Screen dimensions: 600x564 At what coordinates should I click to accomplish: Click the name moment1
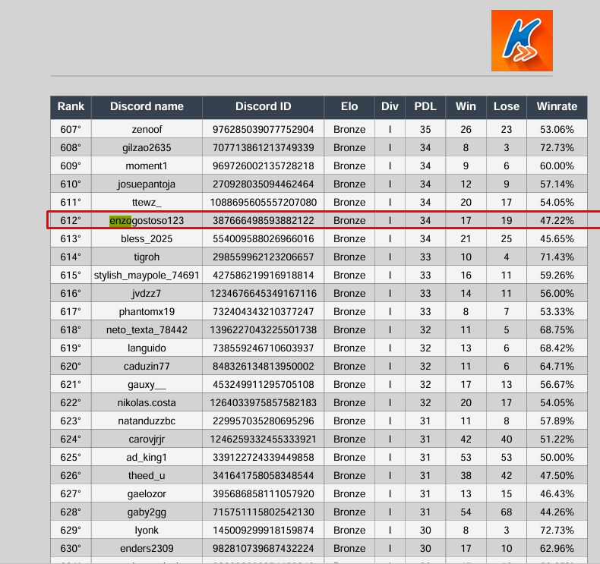point(147,166)
